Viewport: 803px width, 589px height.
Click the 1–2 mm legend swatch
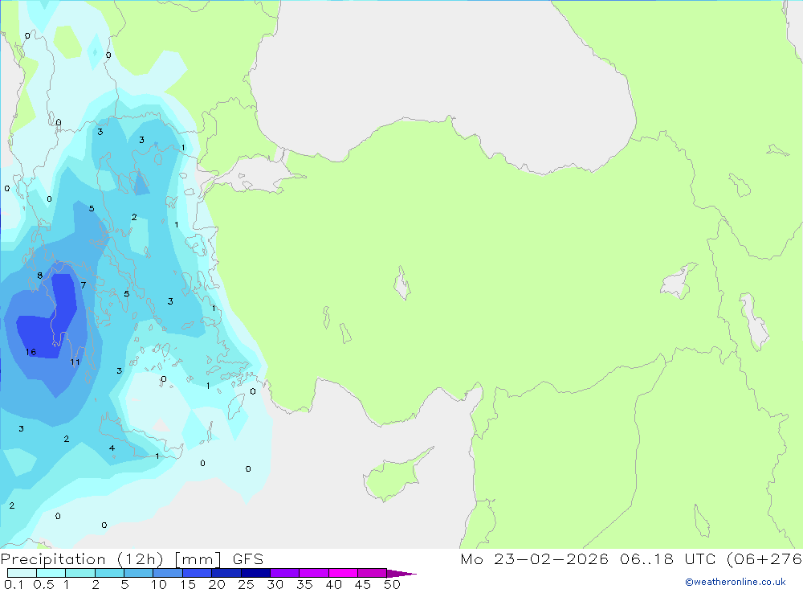[x=79, y=573]
